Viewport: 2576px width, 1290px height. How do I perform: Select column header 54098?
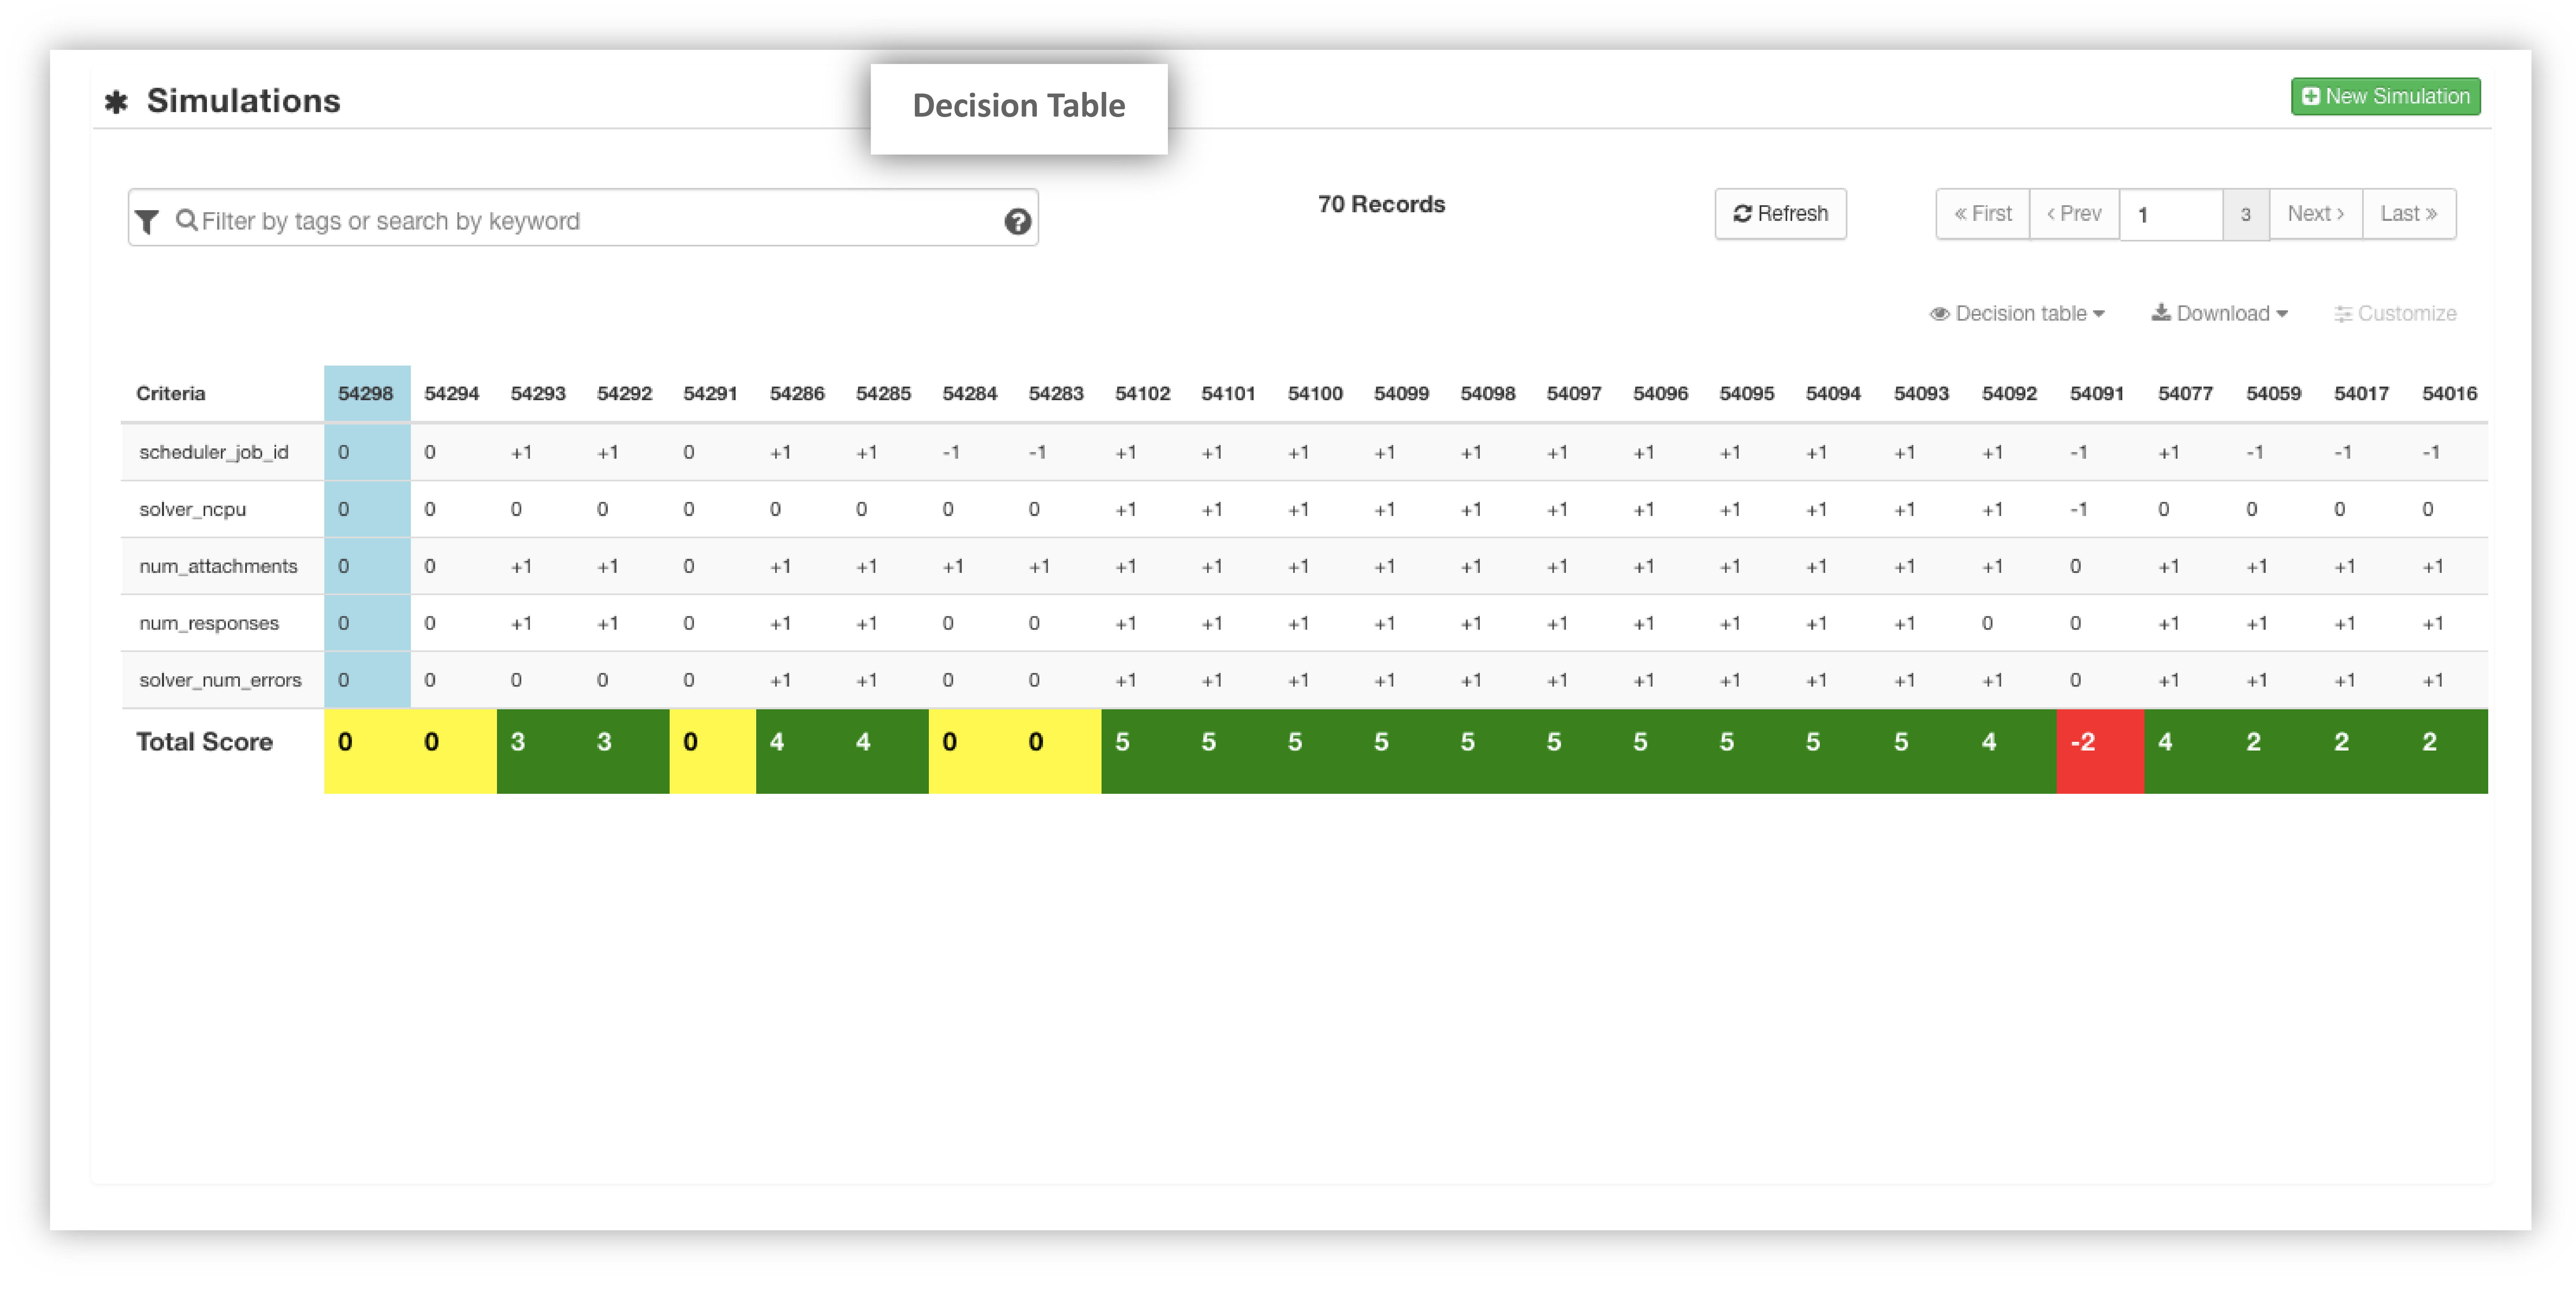point(1488,393)
